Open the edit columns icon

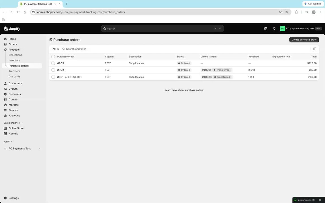tap(315, 49)
